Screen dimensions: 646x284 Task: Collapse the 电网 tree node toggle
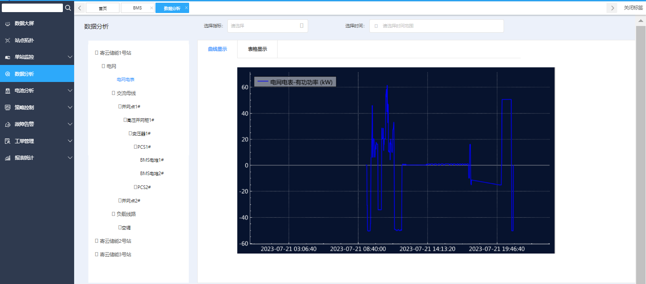coord(103,66)
